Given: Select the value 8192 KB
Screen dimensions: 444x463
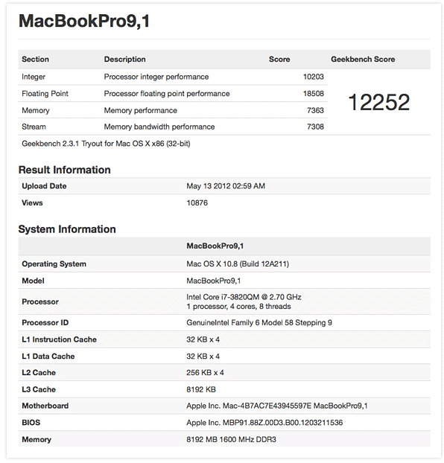Looking at the screenshot, I should pos(201,390).
